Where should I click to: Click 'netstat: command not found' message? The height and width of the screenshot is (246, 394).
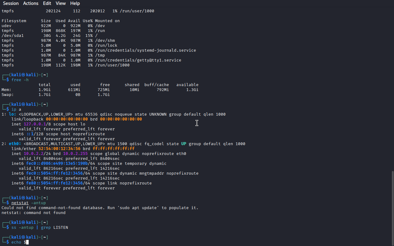point(34,213)
